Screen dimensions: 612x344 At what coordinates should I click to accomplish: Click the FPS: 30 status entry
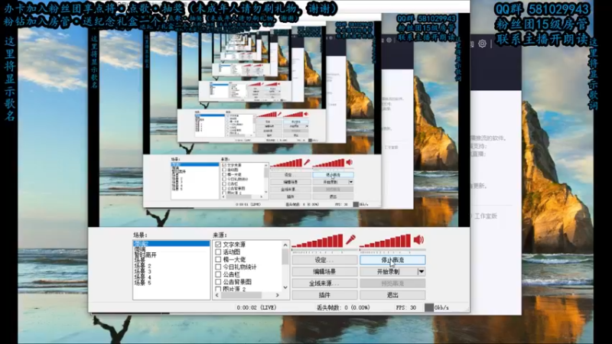[x=405, y=307]
